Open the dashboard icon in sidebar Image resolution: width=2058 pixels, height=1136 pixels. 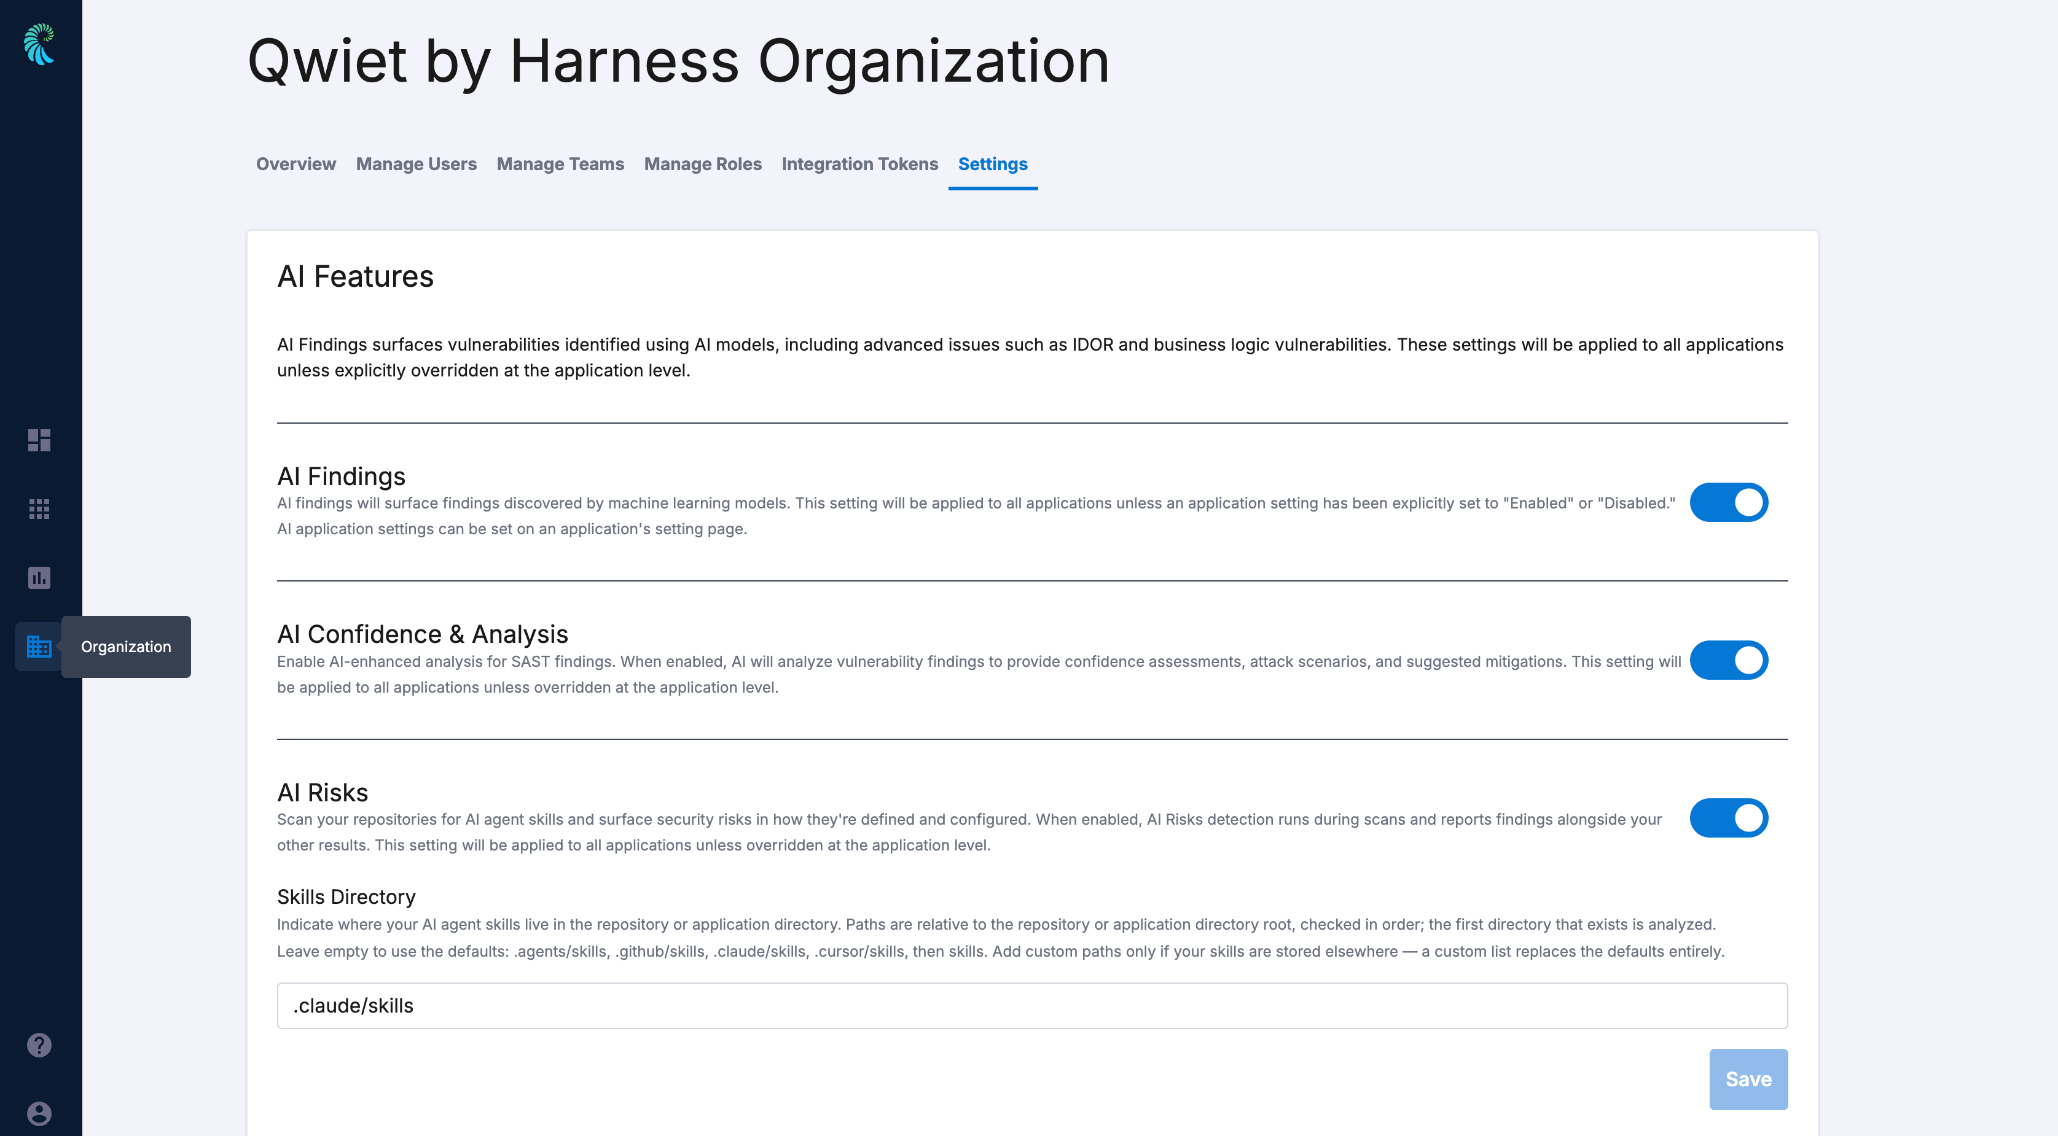[39, 440]
